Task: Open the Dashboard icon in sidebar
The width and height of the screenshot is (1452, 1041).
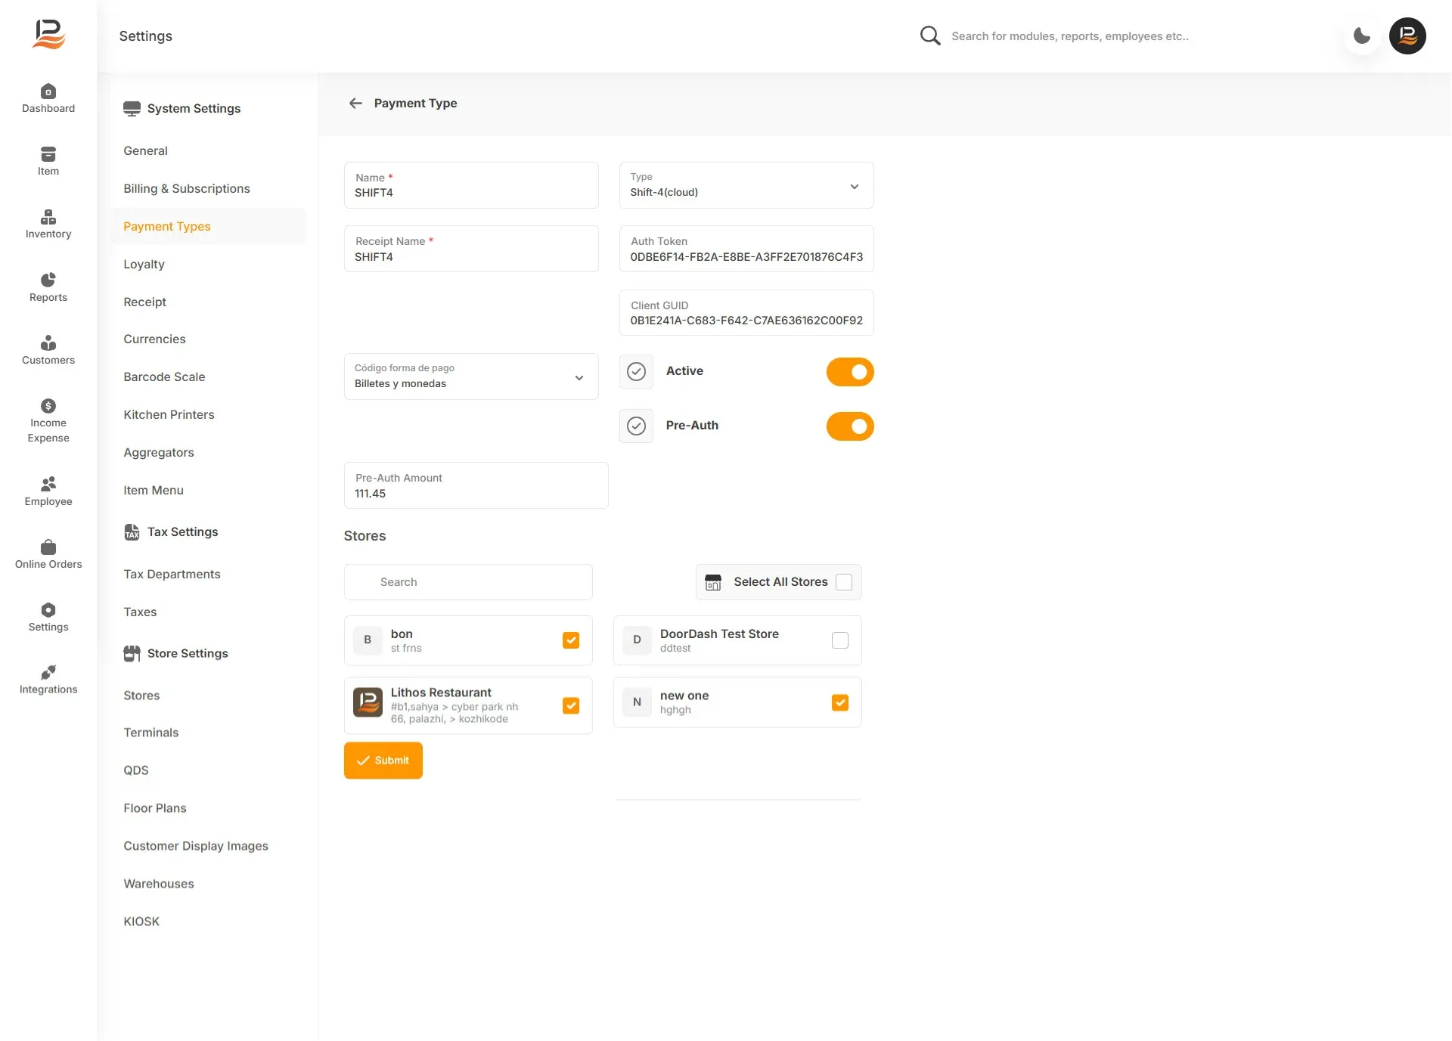Action: [x=48, y=91]
